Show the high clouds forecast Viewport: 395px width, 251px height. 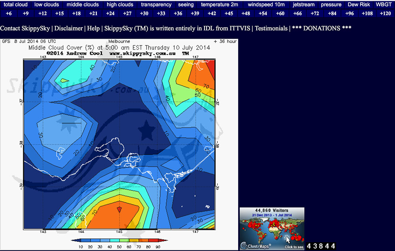[120, 4]
